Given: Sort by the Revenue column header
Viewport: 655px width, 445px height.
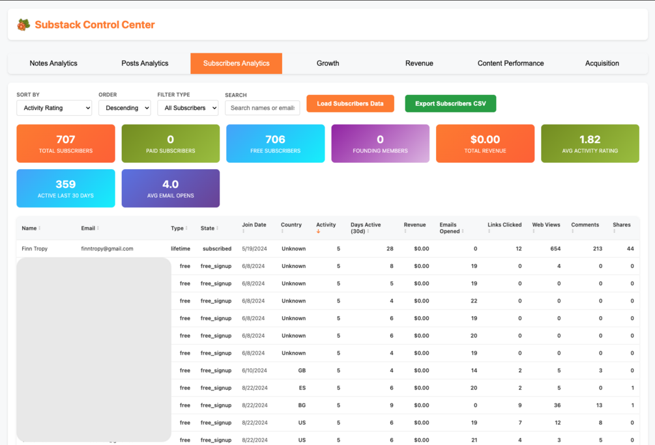Looking at the screenshot, I should 415,227.
